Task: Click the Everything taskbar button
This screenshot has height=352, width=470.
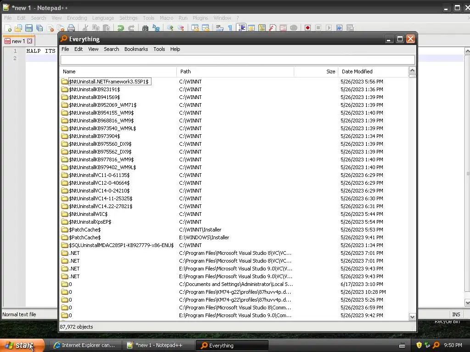Action: coord(232,346)
